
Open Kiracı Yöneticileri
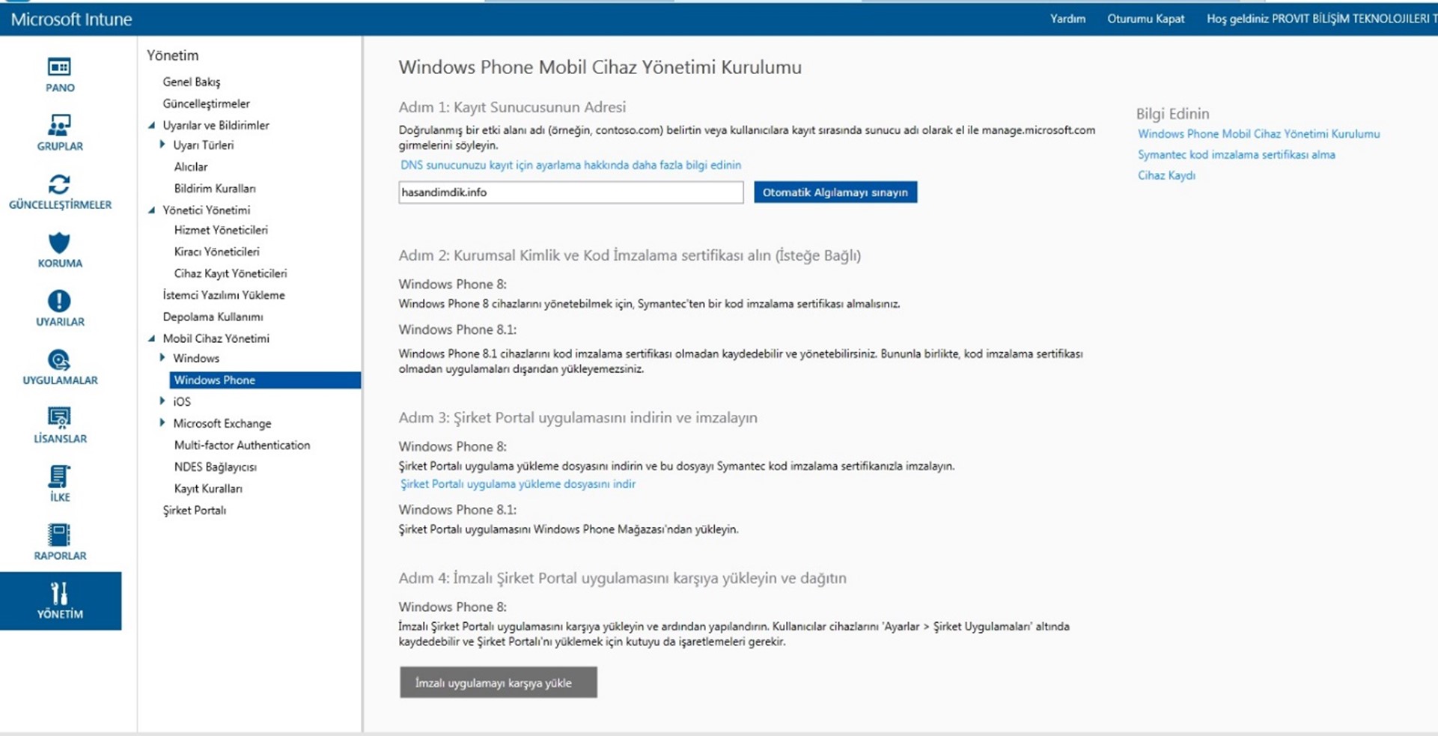click(217, 252)
